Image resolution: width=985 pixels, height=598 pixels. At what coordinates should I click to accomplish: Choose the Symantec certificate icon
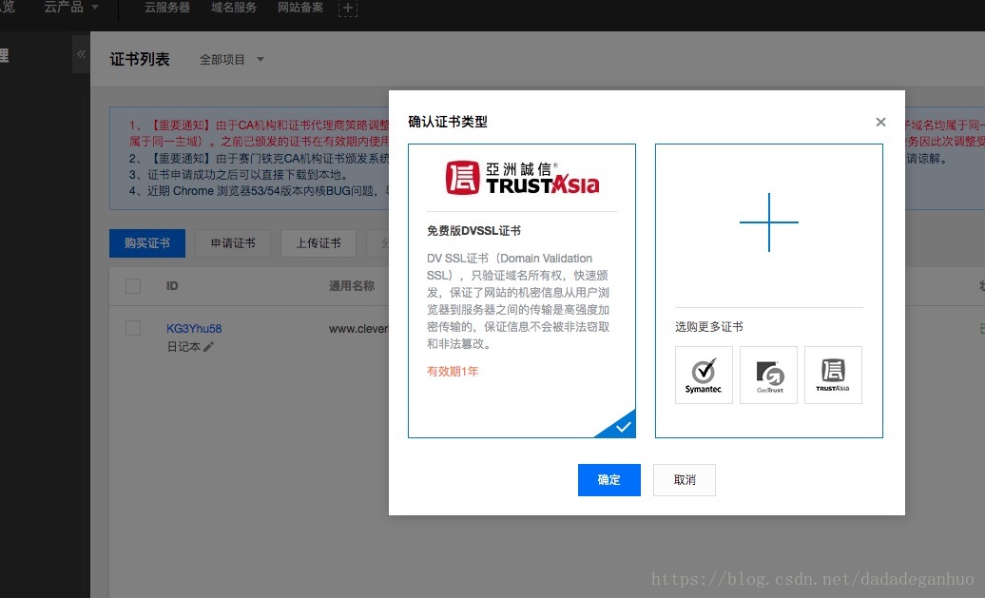point(704,375)
